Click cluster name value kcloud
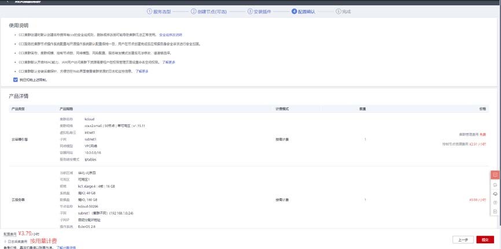This screenshot has width=501, height=249. point(90,119)
